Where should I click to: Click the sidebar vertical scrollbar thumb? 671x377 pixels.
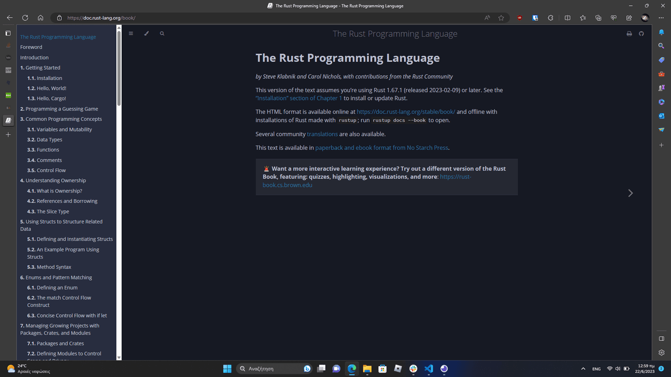[119, 68]
